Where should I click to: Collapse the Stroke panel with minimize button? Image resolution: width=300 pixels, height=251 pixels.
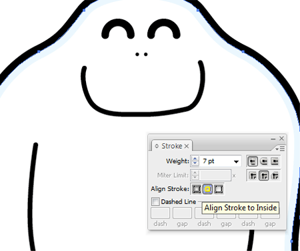(x=273, y=139)
